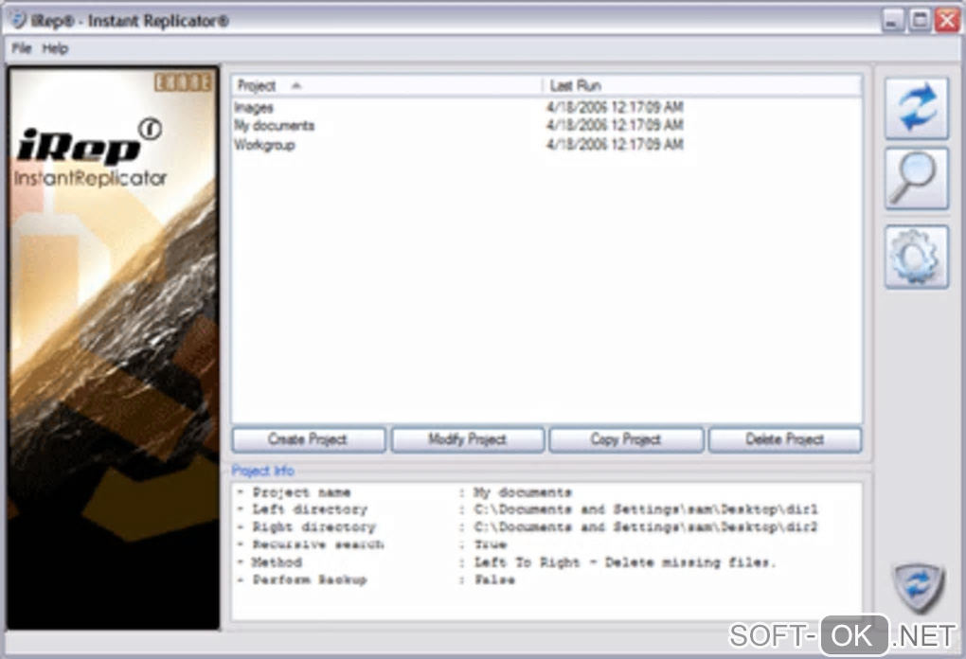Click the Last Run date of Workgroup
Screen dimensions: 966x659
(x=615, y=144)
